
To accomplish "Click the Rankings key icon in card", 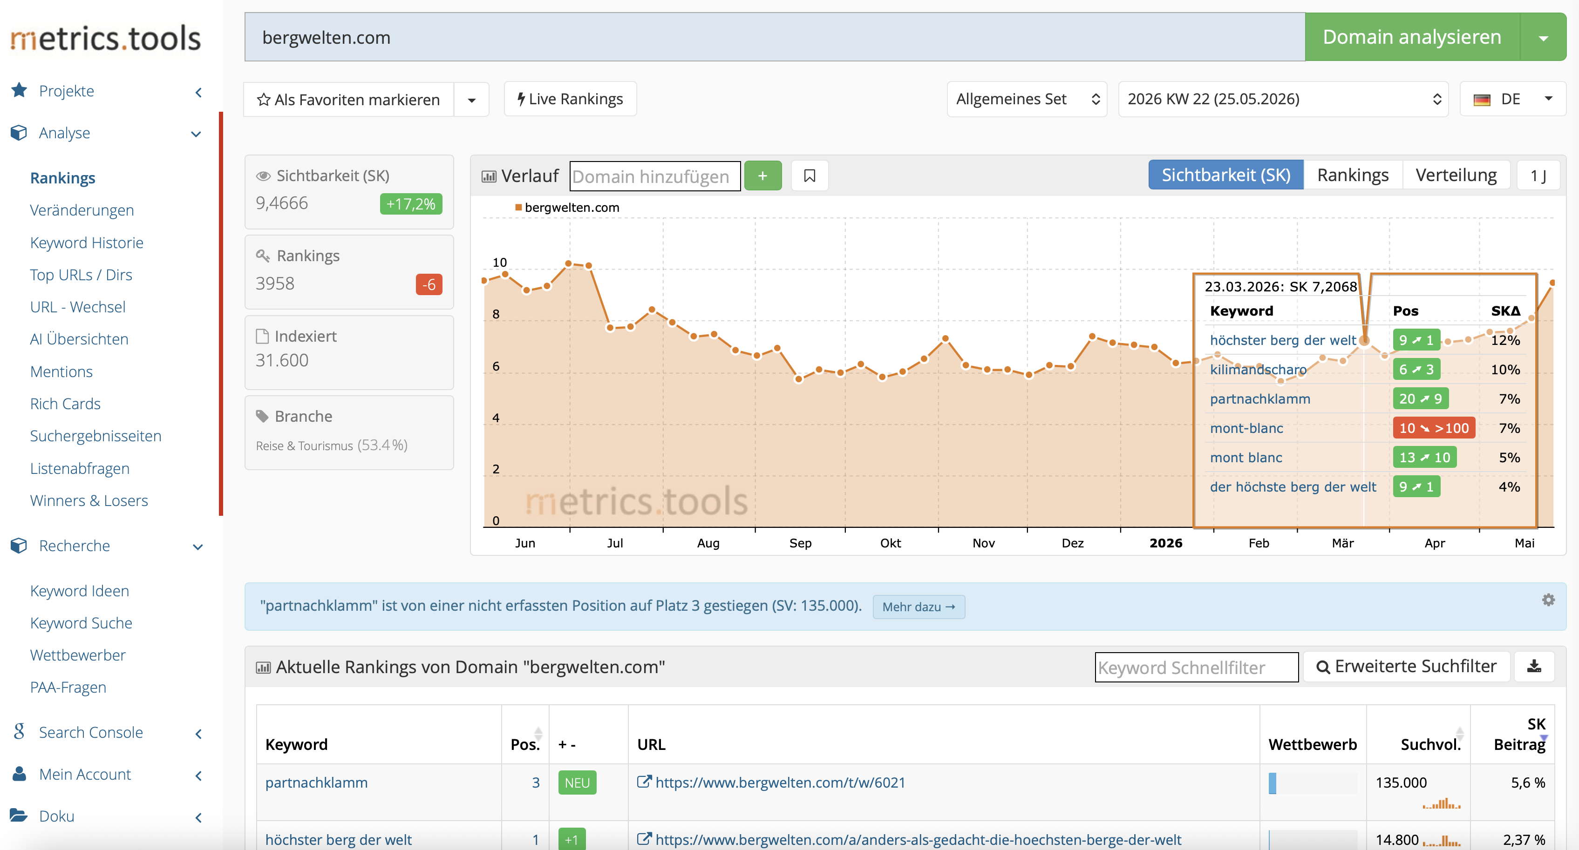I will tap(263, 256).
